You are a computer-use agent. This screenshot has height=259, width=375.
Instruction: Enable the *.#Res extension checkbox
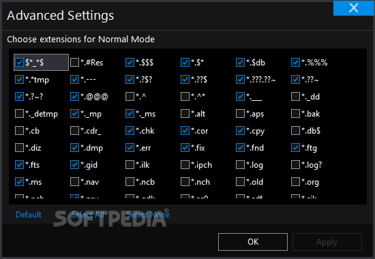coord(74,63)
